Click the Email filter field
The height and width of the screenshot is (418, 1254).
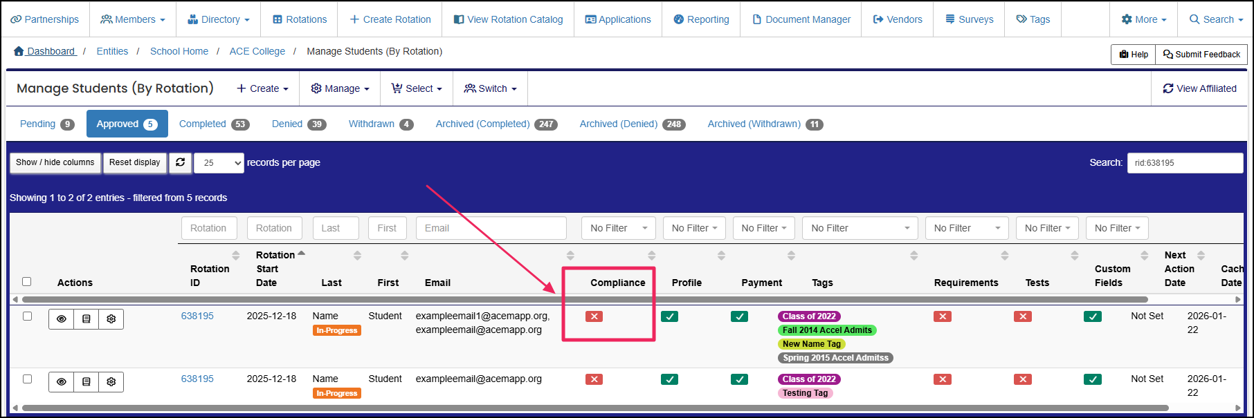pyautogui.click(x=491, y=228)
